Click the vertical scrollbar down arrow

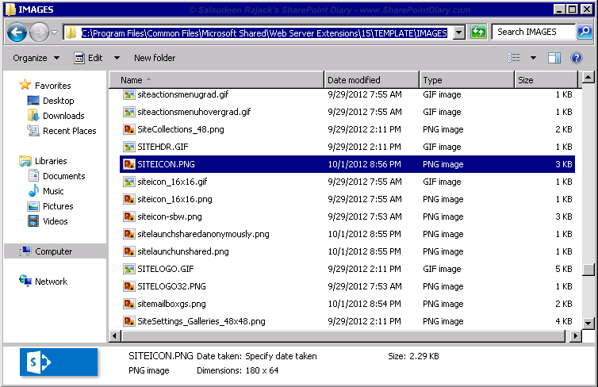(x=588, y=324)
